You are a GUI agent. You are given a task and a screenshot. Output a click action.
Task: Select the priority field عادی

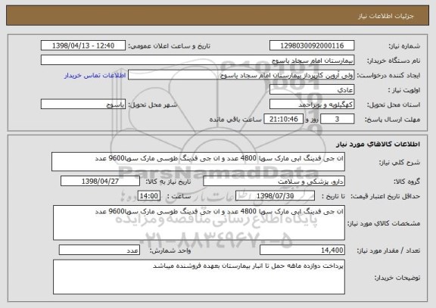coord(312,90)
